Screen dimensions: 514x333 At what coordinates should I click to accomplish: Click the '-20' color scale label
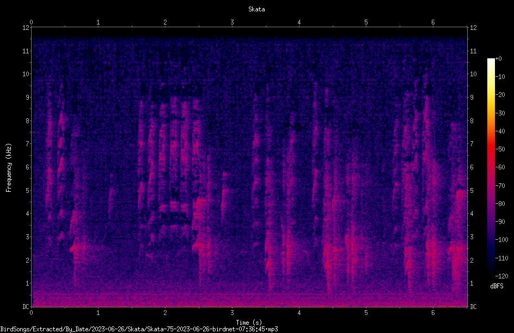pyautogui.click(x=500, y=94)
